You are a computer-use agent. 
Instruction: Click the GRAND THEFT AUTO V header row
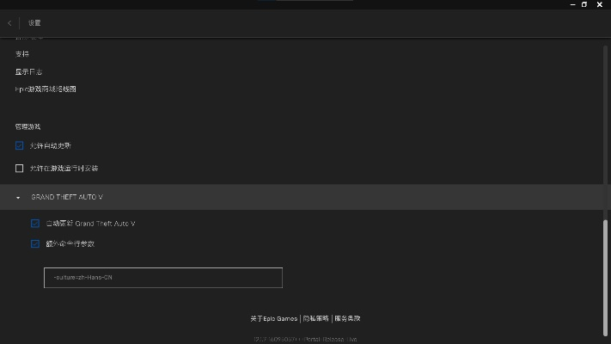[301, 197]
